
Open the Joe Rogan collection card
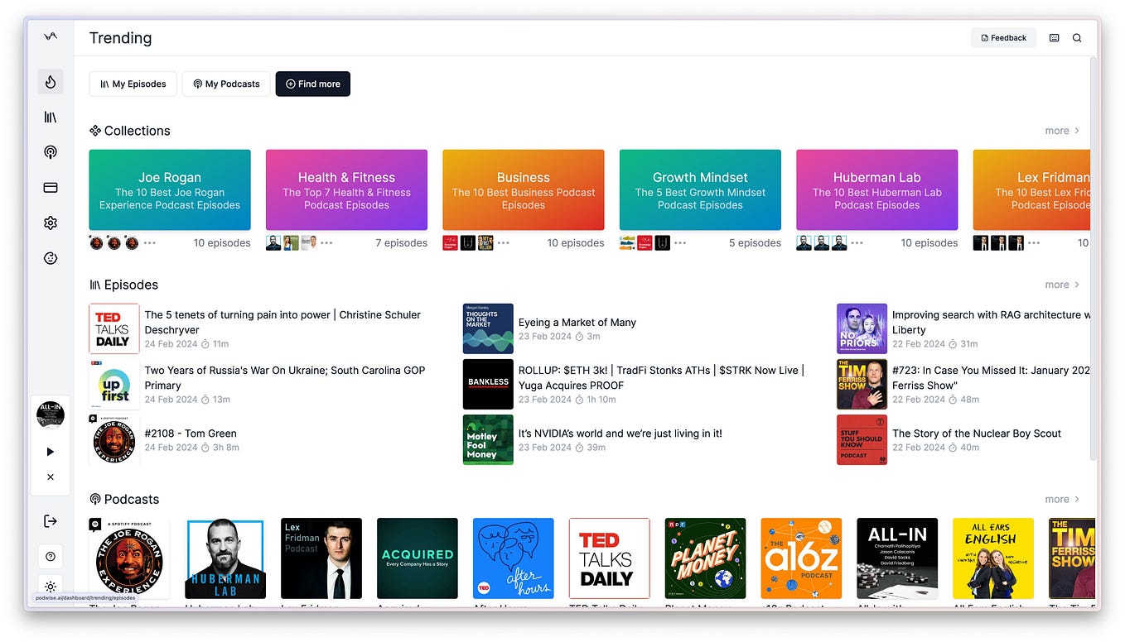170,189
